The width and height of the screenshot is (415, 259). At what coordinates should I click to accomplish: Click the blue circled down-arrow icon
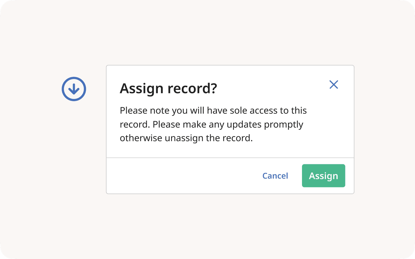pos(74,89)
